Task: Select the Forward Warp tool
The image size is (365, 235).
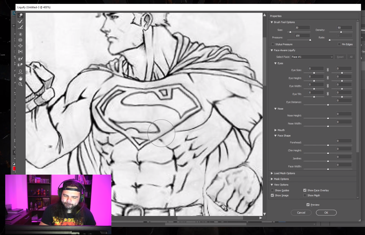Action: (x=20, y=16)
